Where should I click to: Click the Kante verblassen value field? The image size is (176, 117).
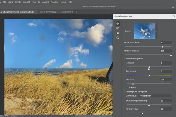166,51
